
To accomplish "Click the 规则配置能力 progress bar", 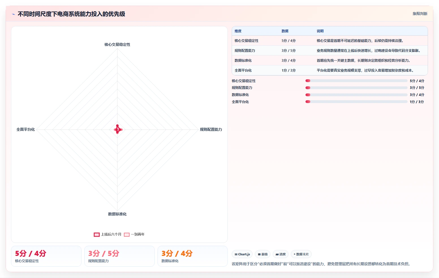I will coord(356,88).
